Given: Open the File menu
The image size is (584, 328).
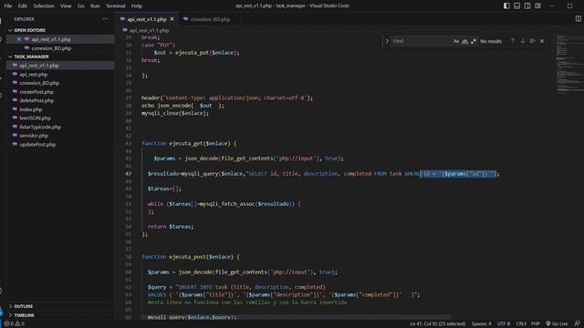Looking at the screenshot, I should 8,5.
